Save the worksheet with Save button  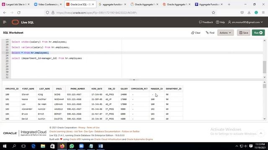point(244,32)
